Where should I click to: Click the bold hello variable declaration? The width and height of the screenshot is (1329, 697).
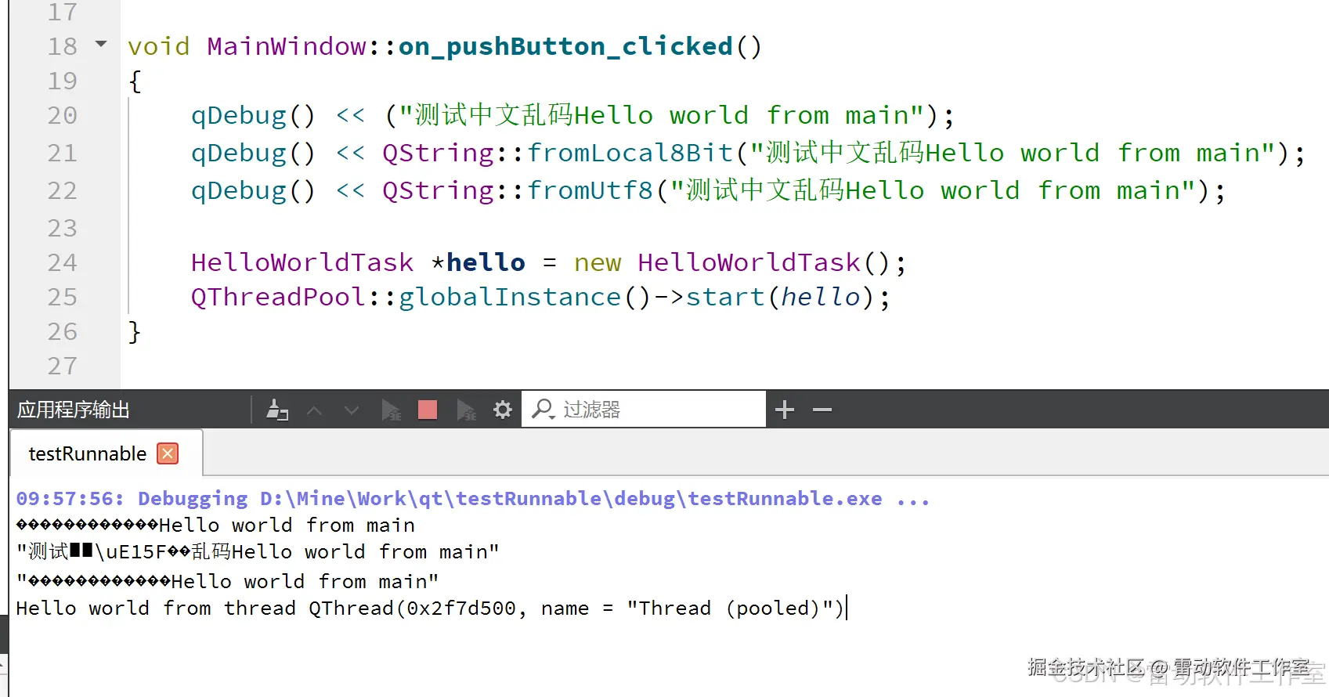486,262
